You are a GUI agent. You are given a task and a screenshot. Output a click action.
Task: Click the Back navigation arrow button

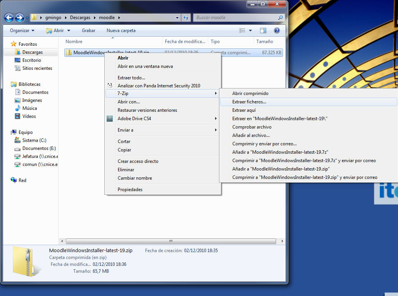coord(9,18)
